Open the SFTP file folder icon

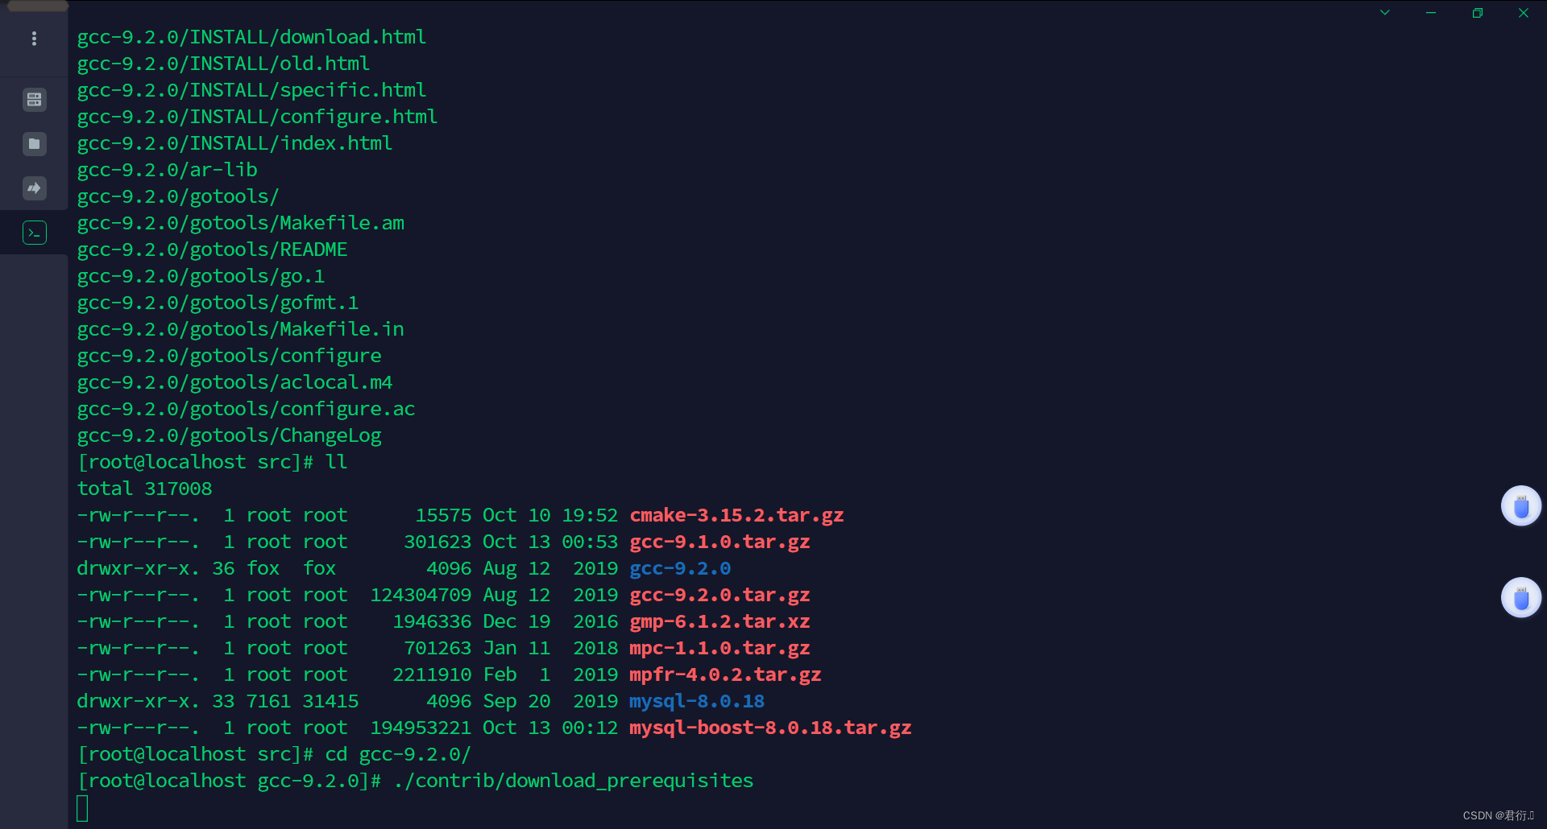click(x=34, y=144)
